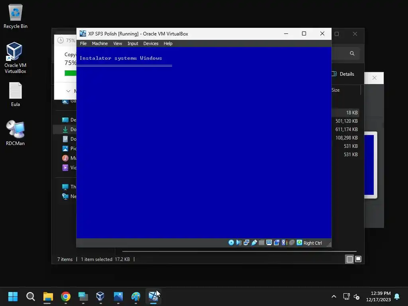The width and height of the screenshot is (408, 306).
Task: Switch File Explorer to details view layout
Action: click(x=349, y=259)
